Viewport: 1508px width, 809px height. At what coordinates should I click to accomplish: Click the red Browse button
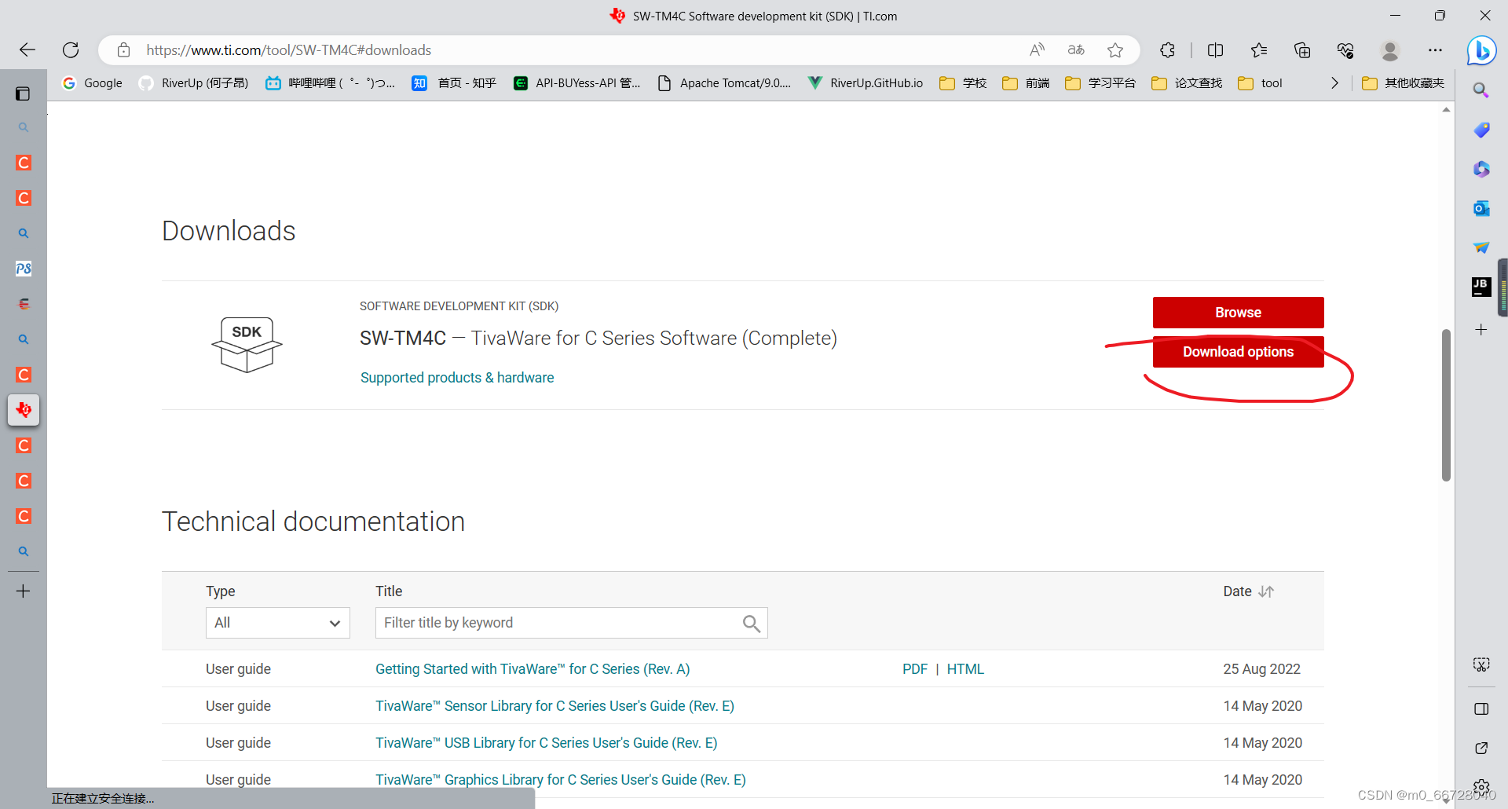coord(1239,313)
